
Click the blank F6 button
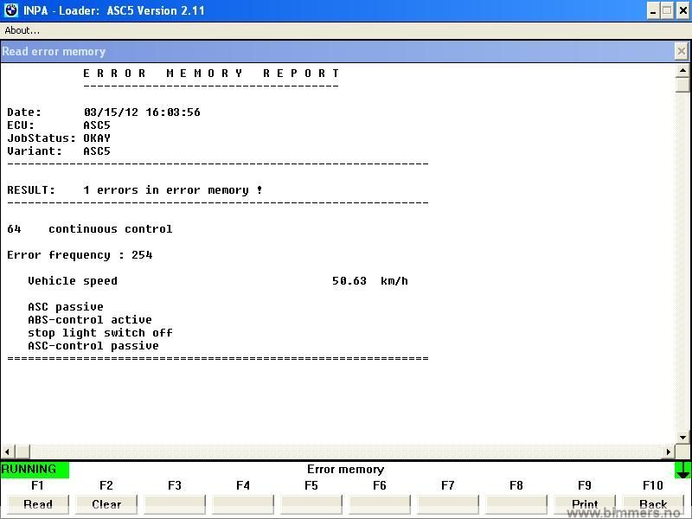point(380,504)
